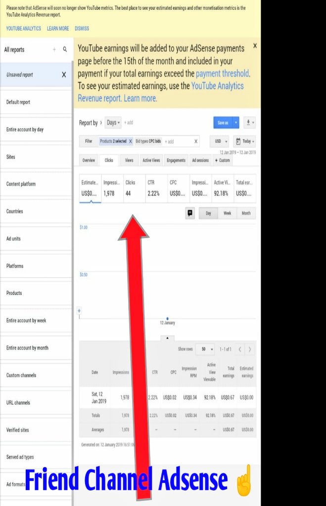The width and height of the screenshot is (326, 506).
Task: Close the Unsaved report entry
Action: tap(64, 75)
